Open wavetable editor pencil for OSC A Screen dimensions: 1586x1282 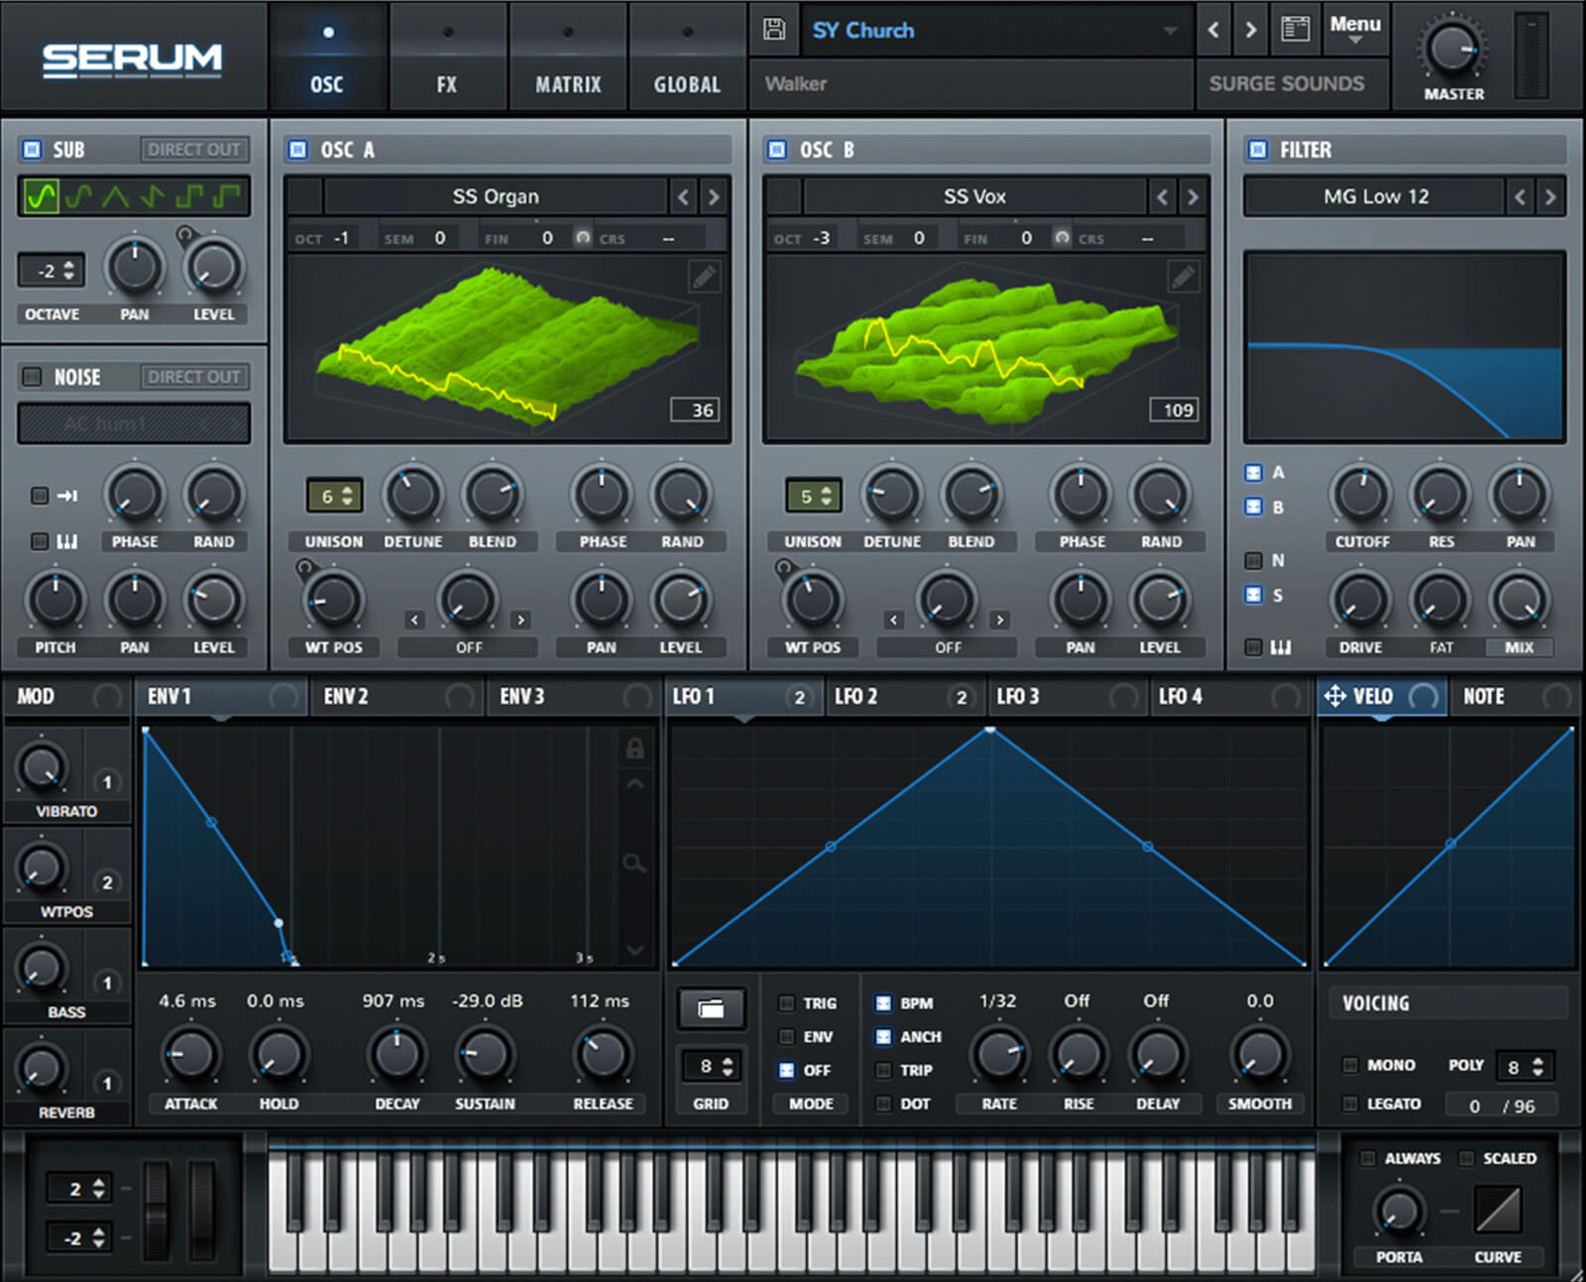pos(704,277)
